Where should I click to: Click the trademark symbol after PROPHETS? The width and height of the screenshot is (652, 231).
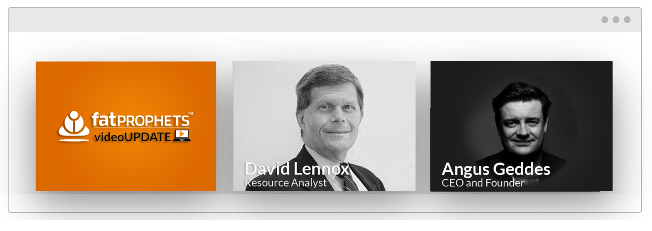coord(191,113)
